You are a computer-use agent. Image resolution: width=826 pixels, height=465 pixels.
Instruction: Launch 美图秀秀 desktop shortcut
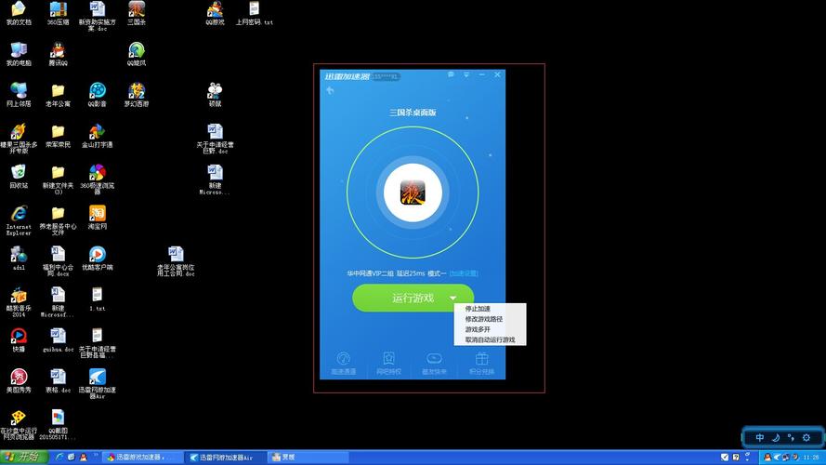click(x=19, y=380)
